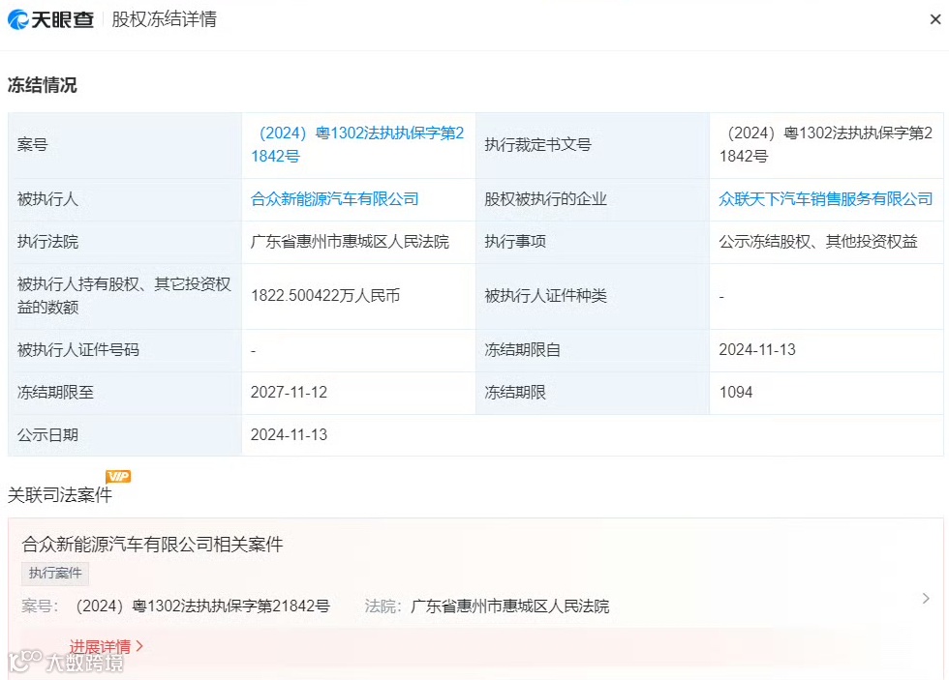Click the 执行案件 tag

coord(55,573)
